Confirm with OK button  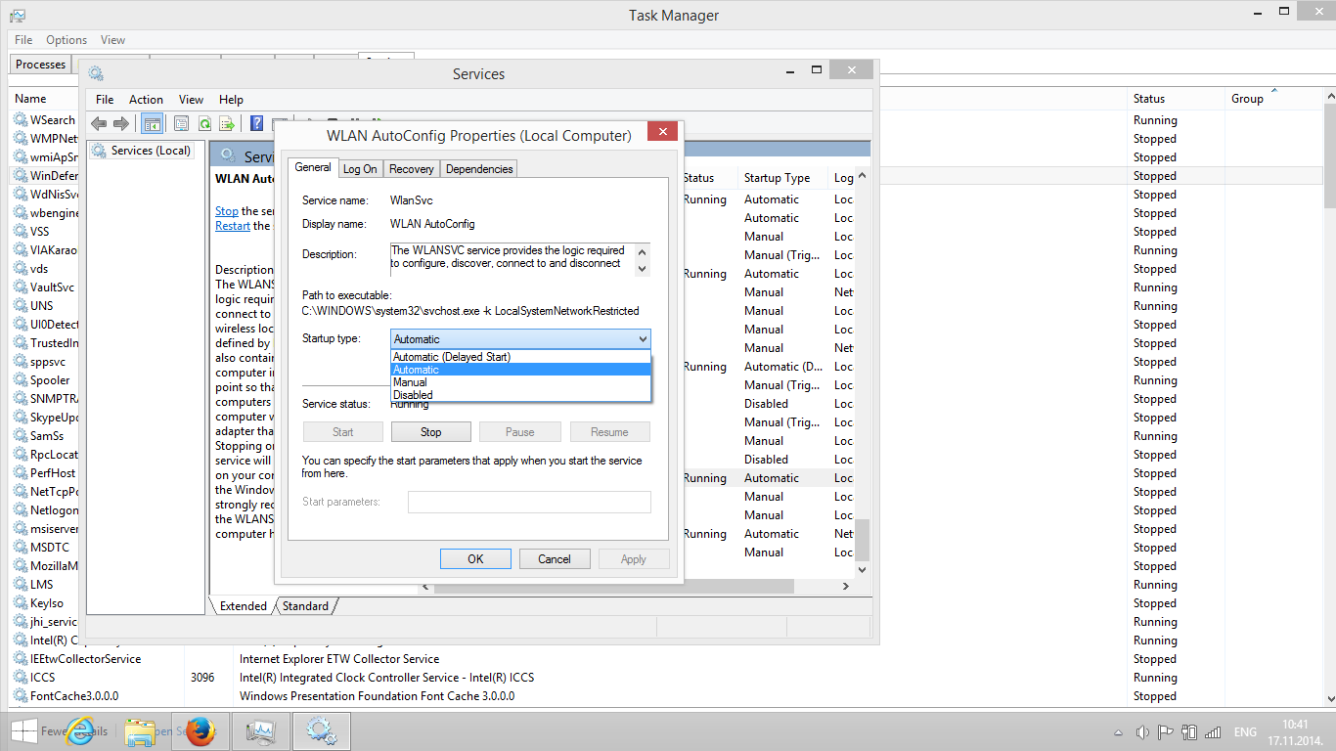click(x=475, y=559)
